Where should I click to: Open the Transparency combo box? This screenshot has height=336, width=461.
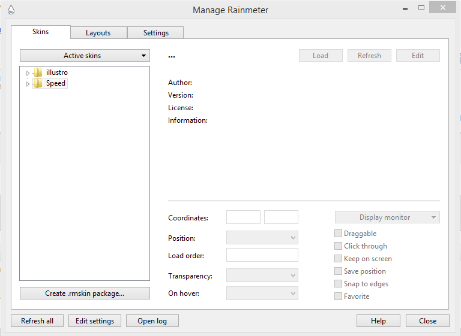[262, 276]
